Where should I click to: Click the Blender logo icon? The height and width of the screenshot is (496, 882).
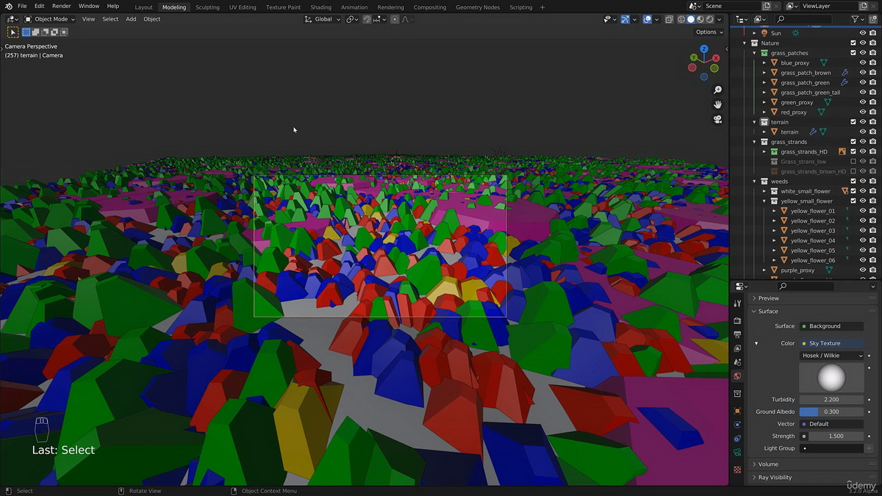7,6
